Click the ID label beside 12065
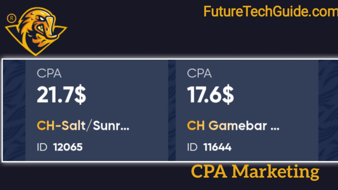The image size is (338, 190). tap(42, 147)
